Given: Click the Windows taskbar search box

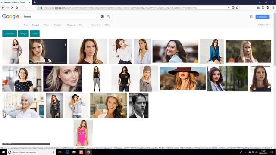Looking at the screenshot, I should click(31, 152).
